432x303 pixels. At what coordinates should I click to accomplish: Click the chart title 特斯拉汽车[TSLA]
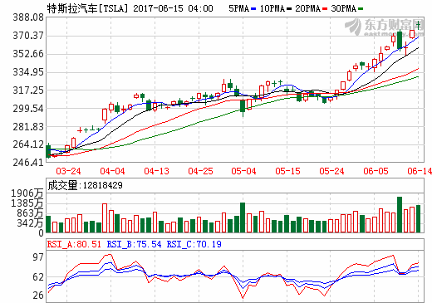tap(87, 8)
